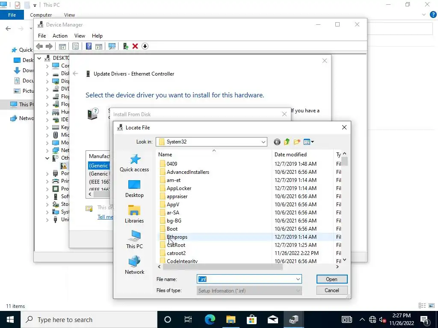Image resolution: width=438 pixels, height=328 pixels.
Task: Open the Computer ribbon tab in This PC
Action: tap(41, 15)
